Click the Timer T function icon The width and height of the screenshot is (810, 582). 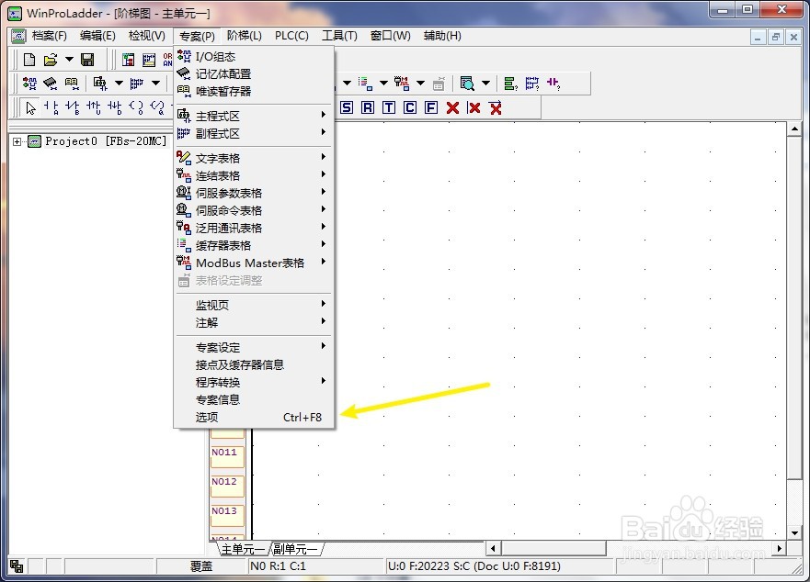[389, 107]
